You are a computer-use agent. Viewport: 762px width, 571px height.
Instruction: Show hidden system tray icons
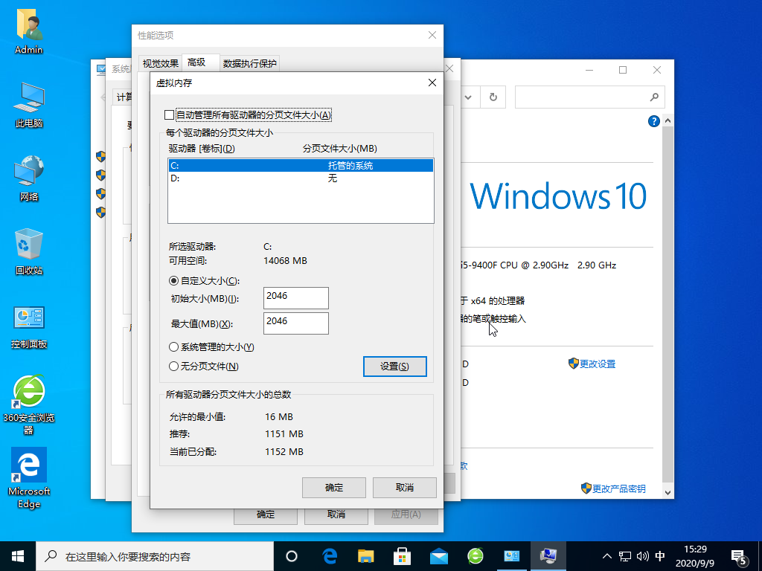click(x=606, y=555)
